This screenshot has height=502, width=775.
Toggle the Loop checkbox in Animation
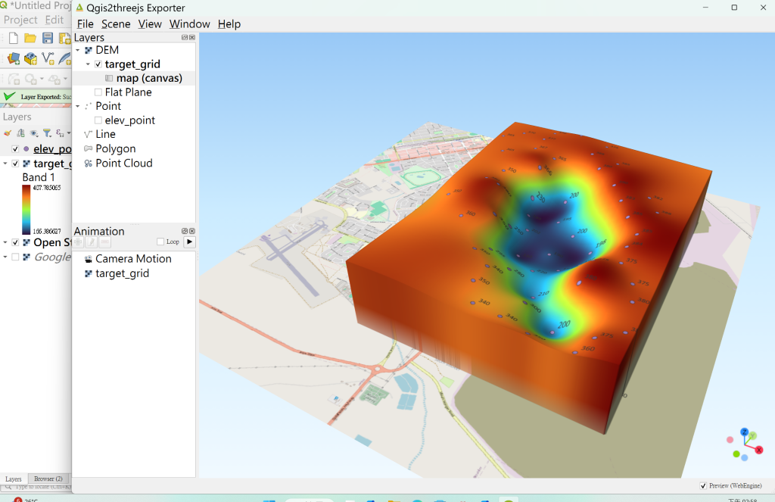pos(160,242)
